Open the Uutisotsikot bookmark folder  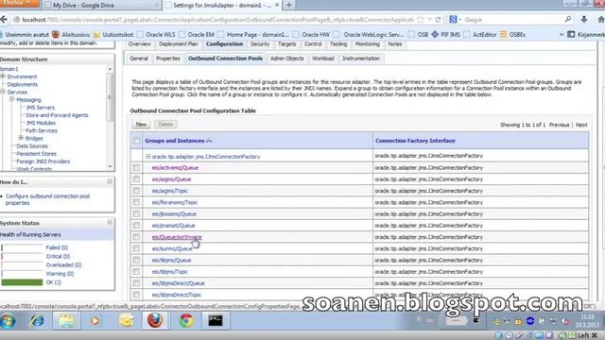click(113, 34)
